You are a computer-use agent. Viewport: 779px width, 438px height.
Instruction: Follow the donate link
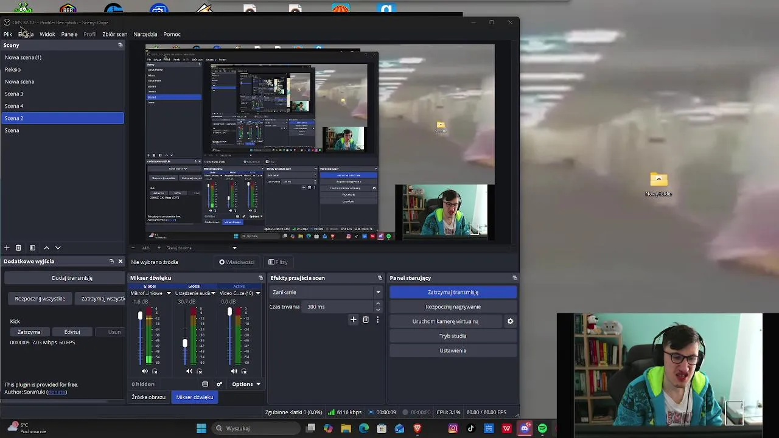pos(57,392)
